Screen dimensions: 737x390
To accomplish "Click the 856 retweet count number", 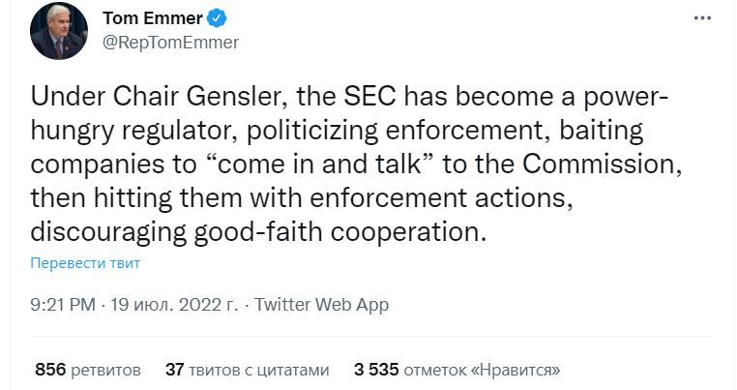I will click(x=49, y=370).
